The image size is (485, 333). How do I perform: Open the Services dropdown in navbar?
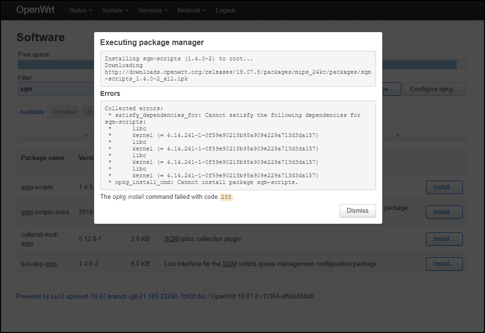pos(153,10)
